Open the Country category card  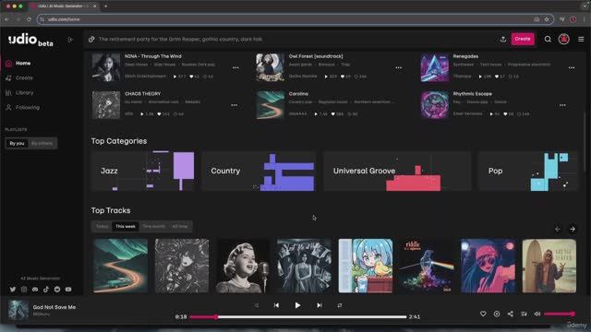click(x=259, y=171)
